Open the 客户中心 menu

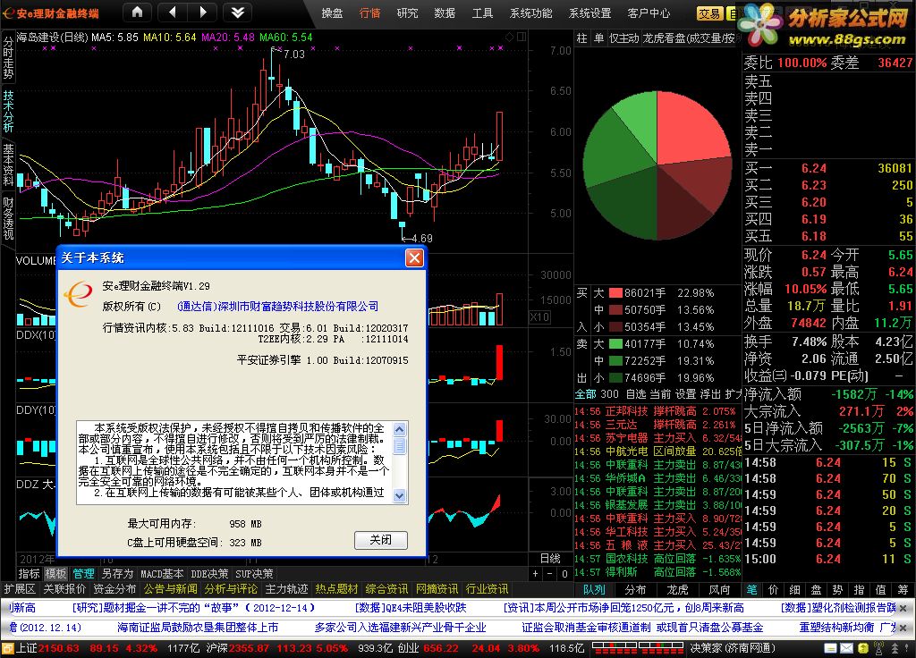click(x=649, y=13)
